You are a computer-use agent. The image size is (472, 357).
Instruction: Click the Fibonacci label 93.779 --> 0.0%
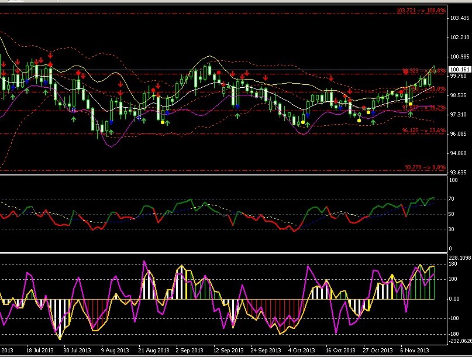click(425, 167)
